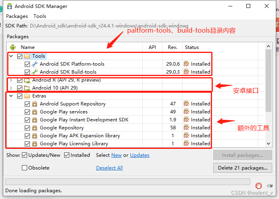Maximize the Android SDK Manager window

click(248, 6)
